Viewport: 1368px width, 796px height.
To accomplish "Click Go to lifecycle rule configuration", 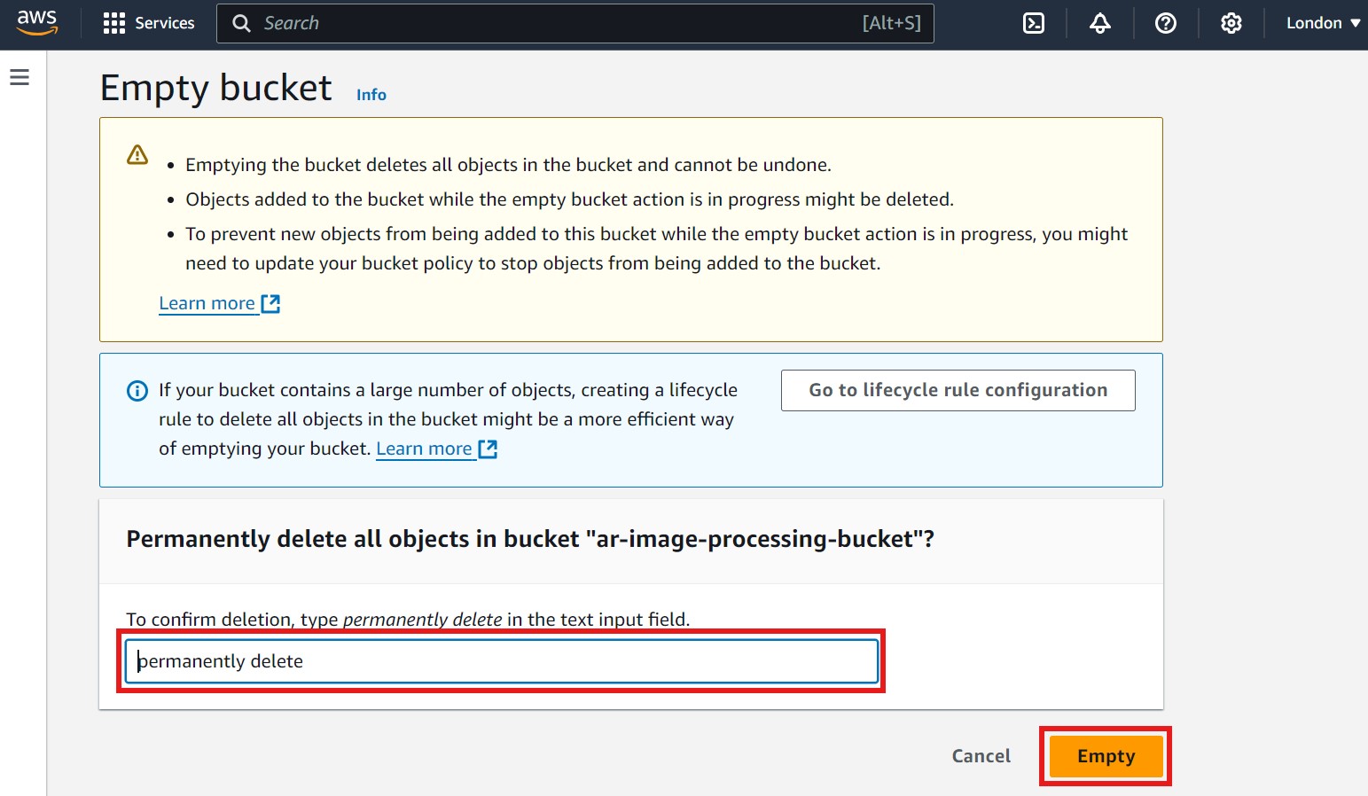I will pyautogui.click(x=958, y=391).
